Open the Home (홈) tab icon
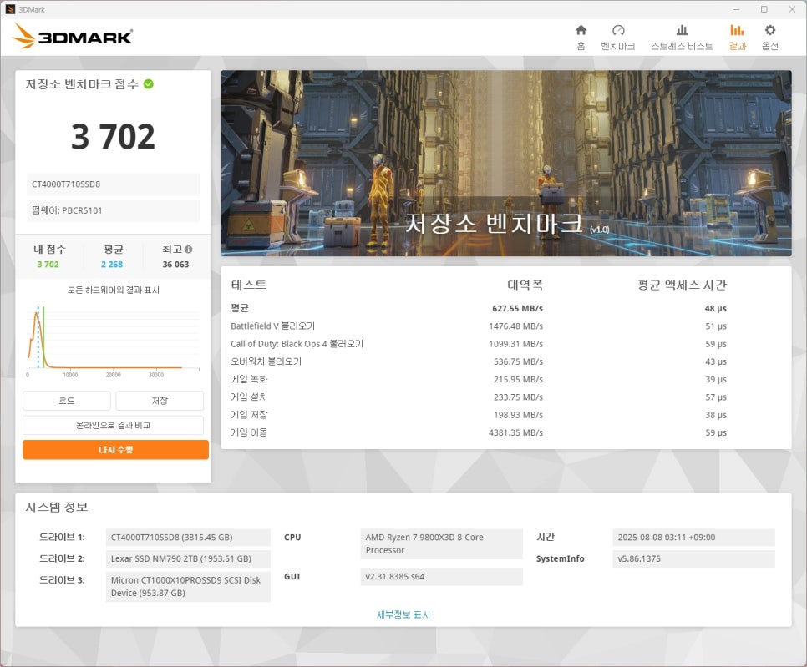 point(581,30)
